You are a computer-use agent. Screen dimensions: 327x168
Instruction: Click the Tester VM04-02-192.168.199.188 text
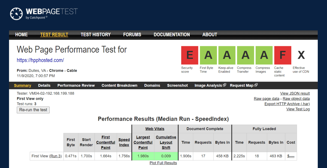46,93
